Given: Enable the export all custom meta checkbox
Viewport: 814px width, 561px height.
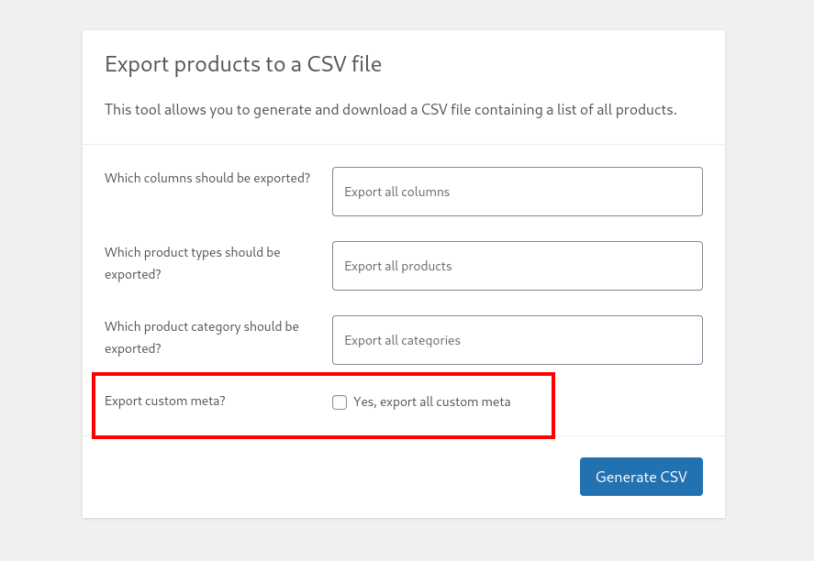Looking at the screenshot, I should pos(340,402).
